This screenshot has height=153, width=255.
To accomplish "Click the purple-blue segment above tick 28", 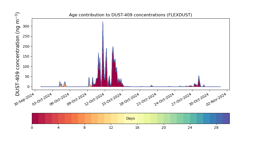I will (x=220, y=118).
